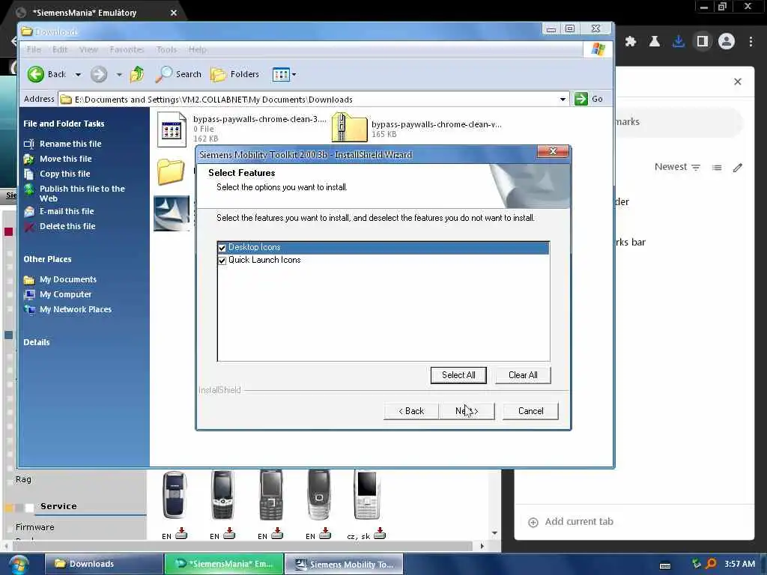The image size is (767, 575).
Task: Select the yellow folder icon in Downloads
Action: pos(171,171)
